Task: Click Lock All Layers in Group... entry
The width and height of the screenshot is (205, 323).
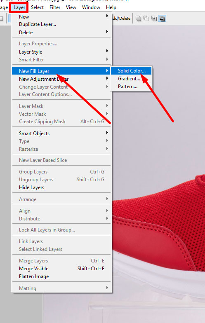Action: (x=61, y=230)
